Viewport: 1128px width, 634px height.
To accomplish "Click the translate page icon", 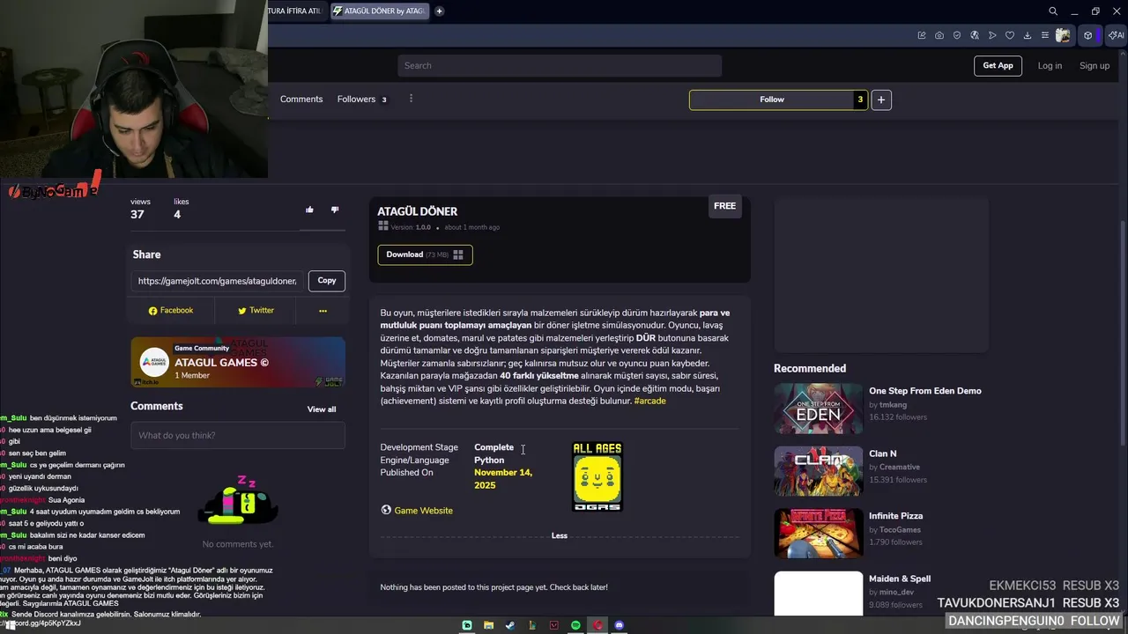I will [x=975, y=35].
